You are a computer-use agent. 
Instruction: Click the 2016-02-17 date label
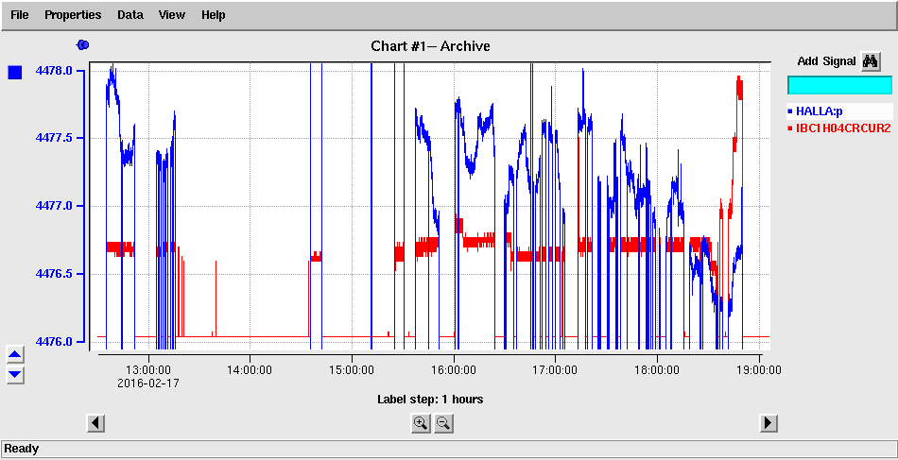click(148, 383)
